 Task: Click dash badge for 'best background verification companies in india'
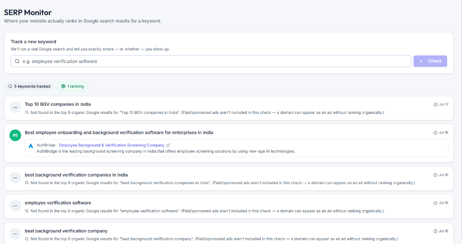[15, 177]
